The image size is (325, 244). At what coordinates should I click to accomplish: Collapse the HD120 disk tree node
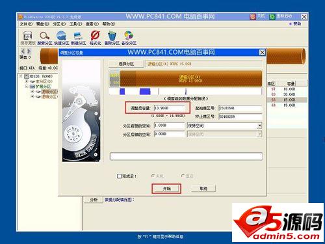(x=21, y=76)
